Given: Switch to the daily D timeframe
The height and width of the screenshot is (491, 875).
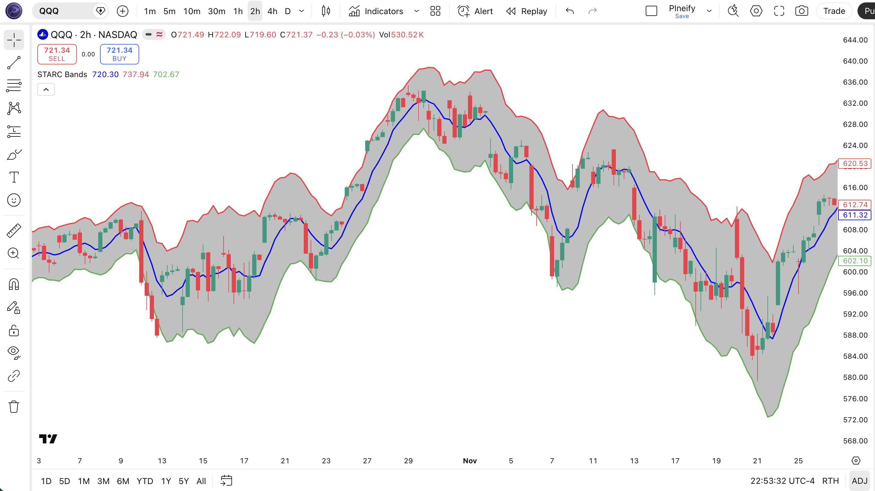Looking at the screenshot, I should click(x=288, y=11).
